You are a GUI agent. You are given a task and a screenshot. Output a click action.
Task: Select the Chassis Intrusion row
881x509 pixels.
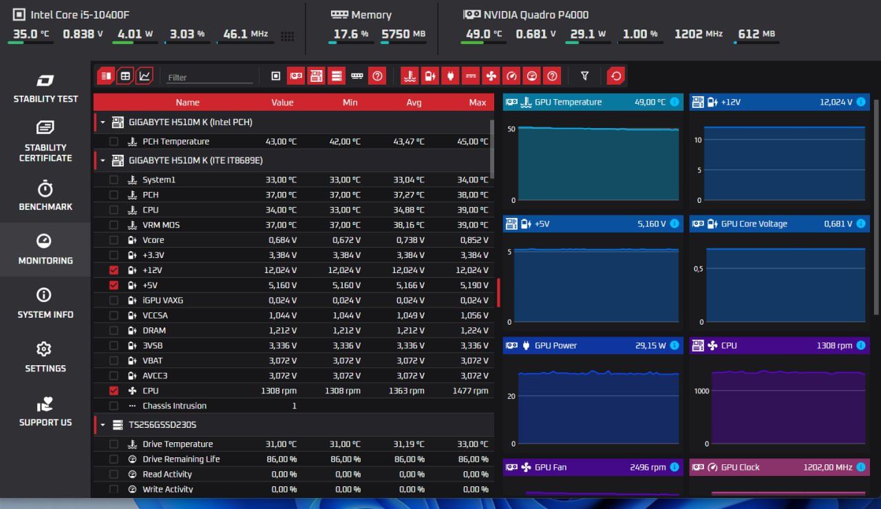(x=294, y=406)
